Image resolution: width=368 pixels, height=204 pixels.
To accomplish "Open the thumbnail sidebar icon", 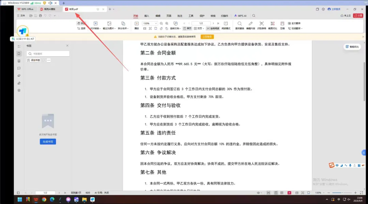I will [x=19, y=61].
